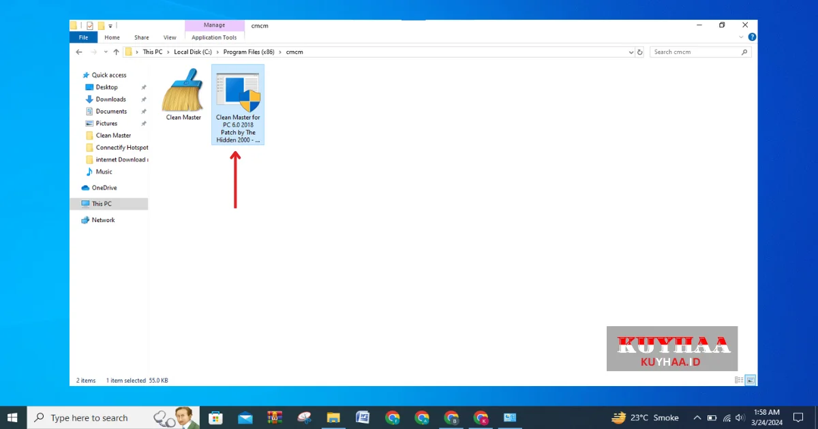This screenshot has height=429, width=818.
Task: Open the network Wi-Fi tray icon
Action: click(x=727, y=417)
